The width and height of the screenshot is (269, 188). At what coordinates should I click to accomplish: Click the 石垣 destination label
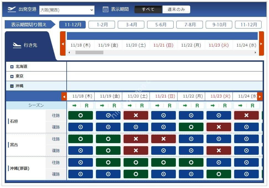14,121
